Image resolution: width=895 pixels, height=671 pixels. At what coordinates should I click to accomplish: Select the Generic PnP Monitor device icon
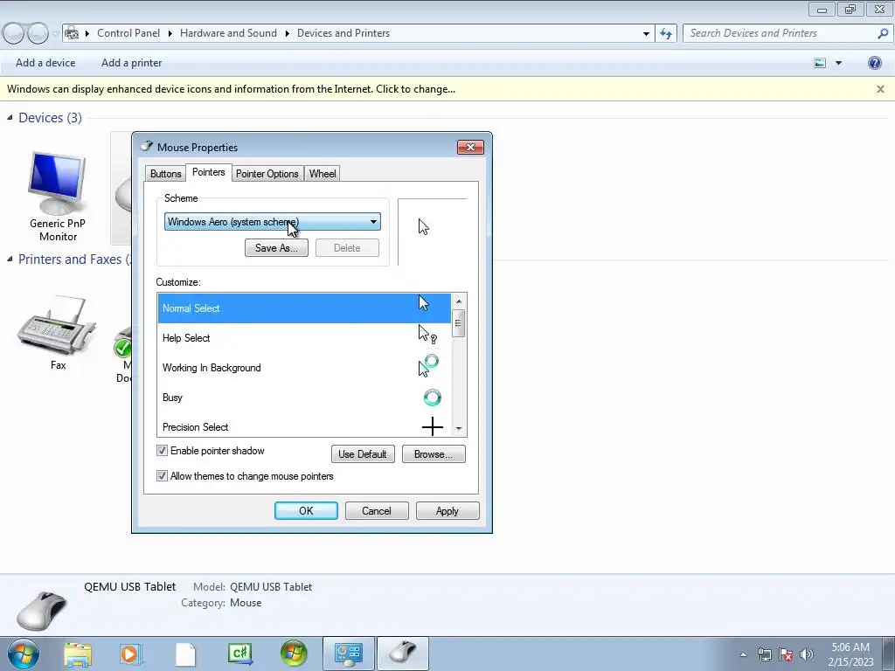[x=57, y=197]
